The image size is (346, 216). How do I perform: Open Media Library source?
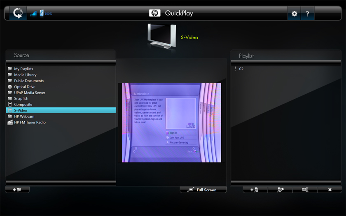pos(61,75)
